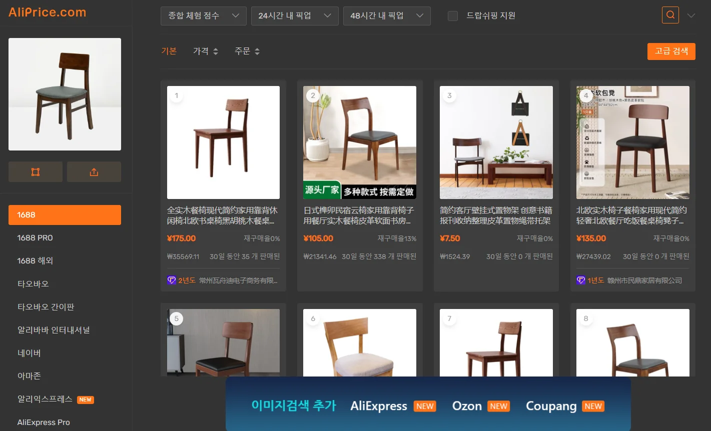The image size is (711, 431).
Task: Click the 고급 검색 button
Action: [x=671, y=51]
